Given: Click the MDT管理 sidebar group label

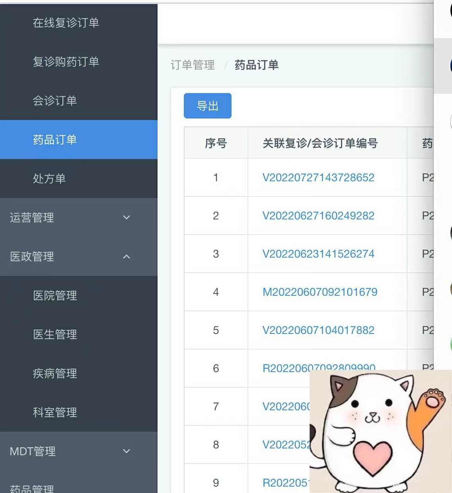Looking at the screenshot, I should [33, 451].
